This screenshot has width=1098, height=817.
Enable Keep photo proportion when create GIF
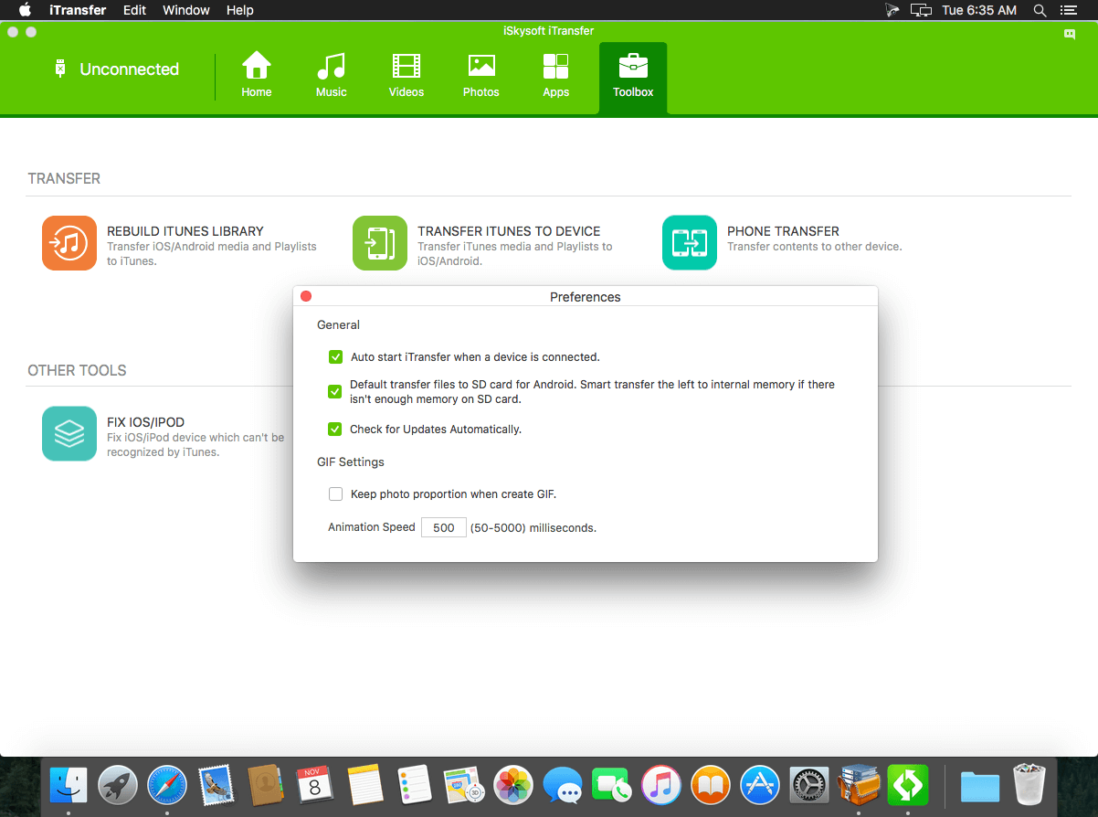(335, 493)
